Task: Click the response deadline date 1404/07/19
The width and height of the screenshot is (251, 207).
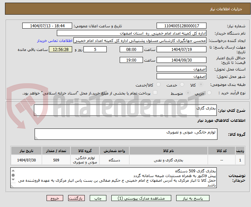Action: pyautogui.click(x=182, y=49)
